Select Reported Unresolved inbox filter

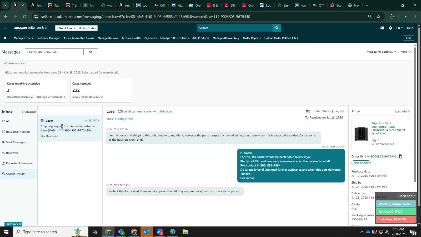click(x=19, y=163)
